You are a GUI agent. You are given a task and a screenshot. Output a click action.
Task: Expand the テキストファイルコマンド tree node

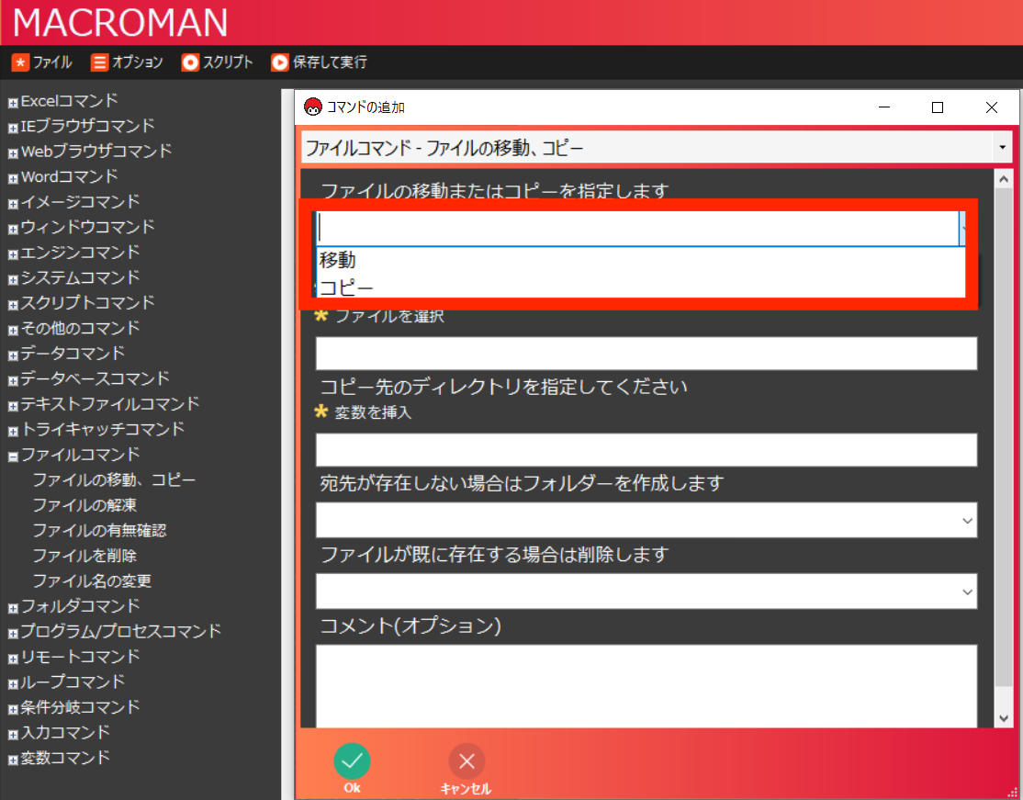click(x=12, y=406)
